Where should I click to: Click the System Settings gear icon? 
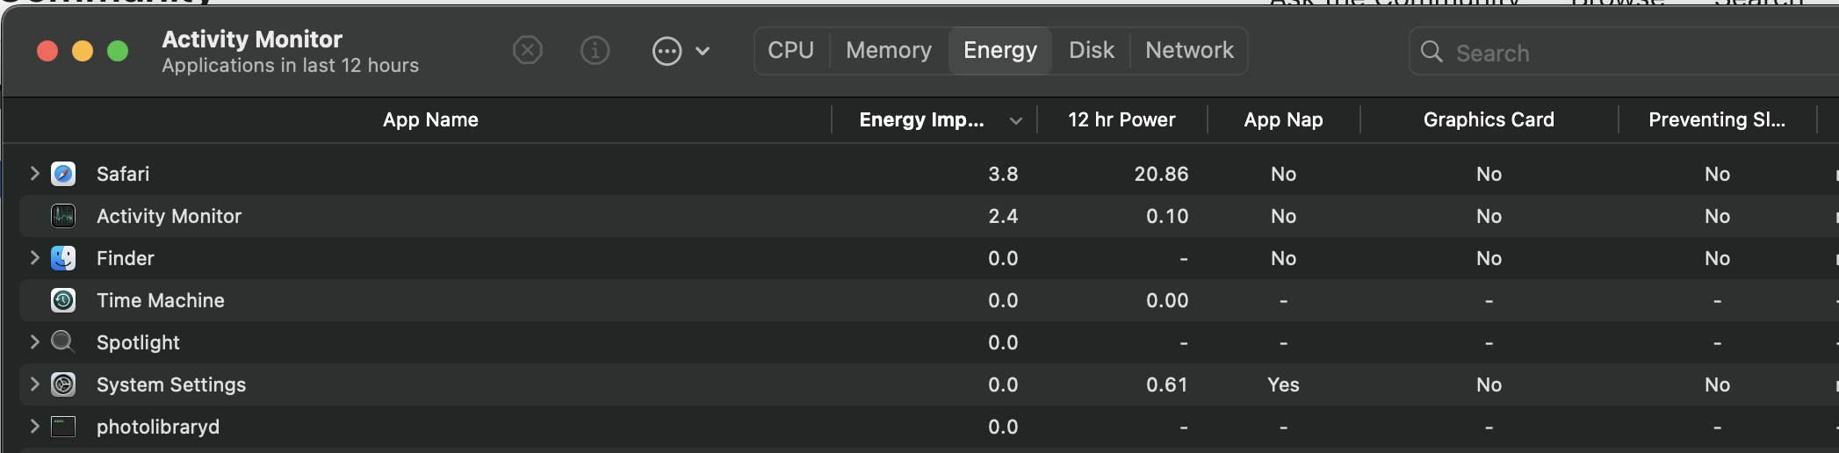(x=63, y=385)
